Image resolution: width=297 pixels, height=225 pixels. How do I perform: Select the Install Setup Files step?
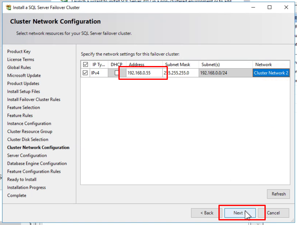pyautogui.click(x=24, y=91)
